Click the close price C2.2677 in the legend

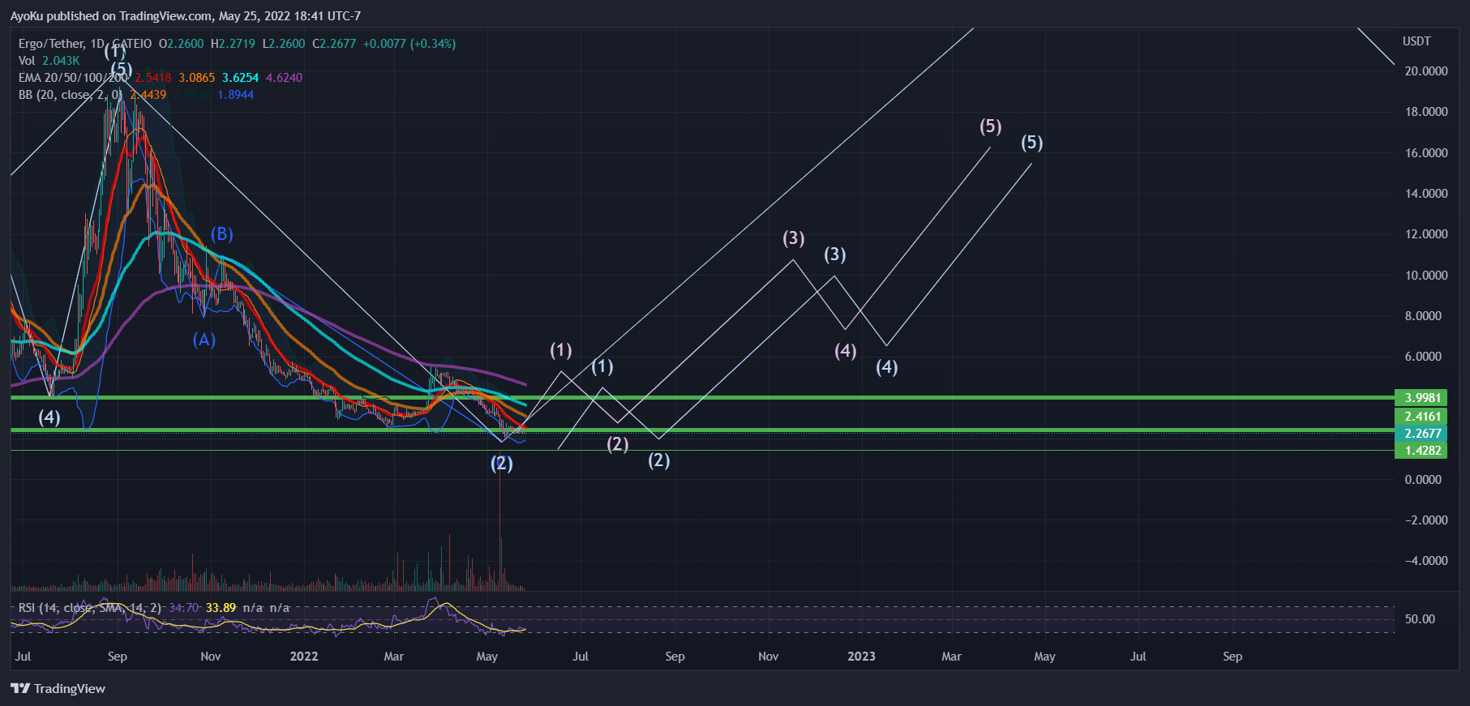[334, 44]
